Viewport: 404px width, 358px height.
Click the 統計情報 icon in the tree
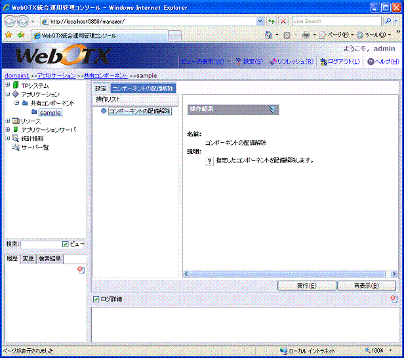coord(15,138)
